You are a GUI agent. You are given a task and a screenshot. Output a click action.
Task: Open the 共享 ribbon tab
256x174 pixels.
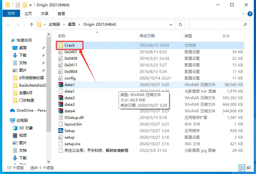point(44,13)
